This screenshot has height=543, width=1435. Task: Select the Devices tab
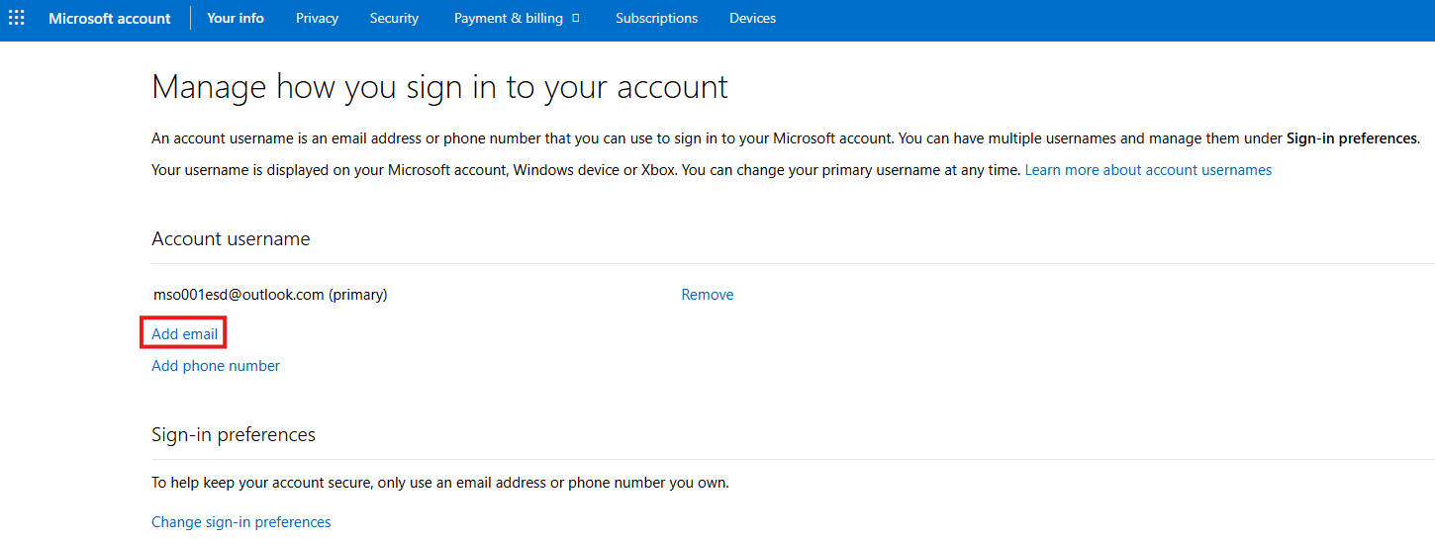[752, 18]
